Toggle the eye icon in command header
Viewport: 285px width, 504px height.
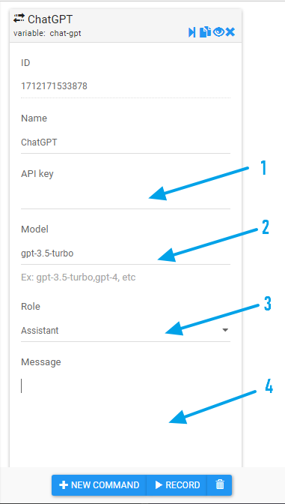[218, 31]
